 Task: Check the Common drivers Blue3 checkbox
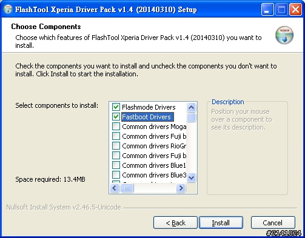tap(116, 175)
